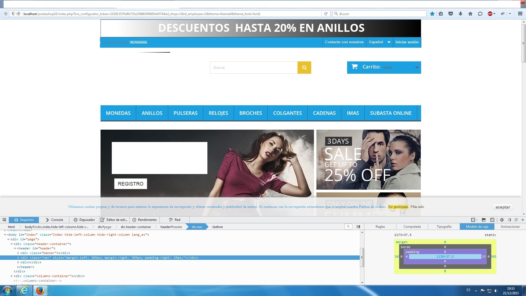Open the Español language dropdown

click(380, 42)
